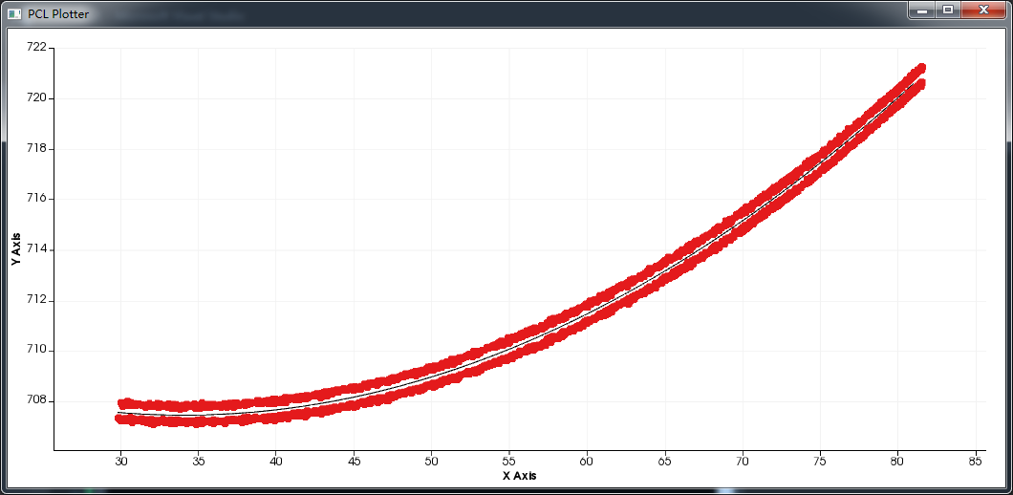Click the 85 tick label on X axis
This screenshot has height=495, width=1013.
[x=976, y=462]
